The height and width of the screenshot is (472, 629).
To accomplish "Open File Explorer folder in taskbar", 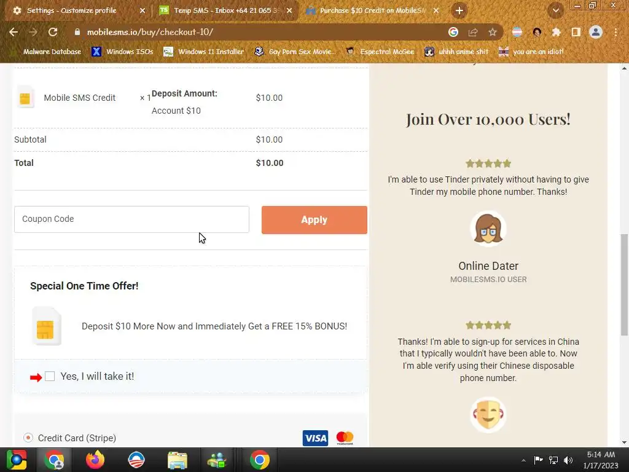I will point(178,460).
